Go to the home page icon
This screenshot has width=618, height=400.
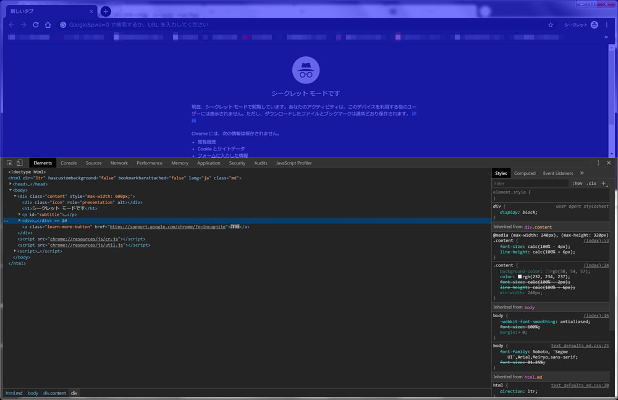click(48, 25)
